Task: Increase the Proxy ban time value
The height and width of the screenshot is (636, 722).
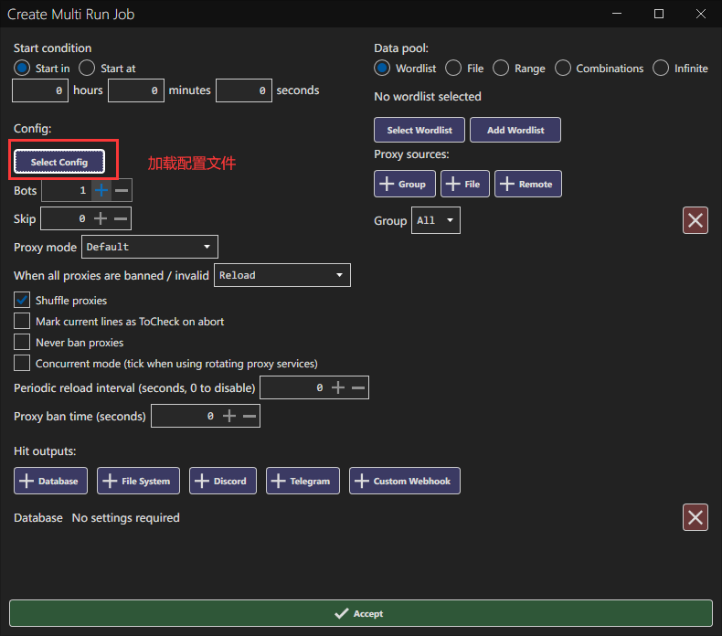Action: [x=228, y=416]
